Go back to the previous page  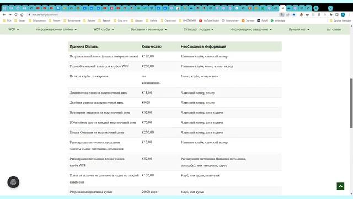point(4,15)
